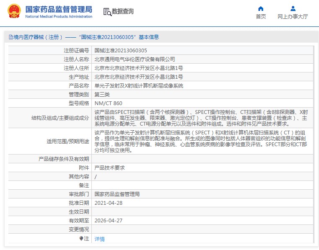Click the home icon above 首页
The image size is (319, 250).
click(x=261, y=8)
